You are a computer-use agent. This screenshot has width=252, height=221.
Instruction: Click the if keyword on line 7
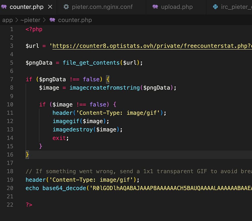tap(29, 79)
